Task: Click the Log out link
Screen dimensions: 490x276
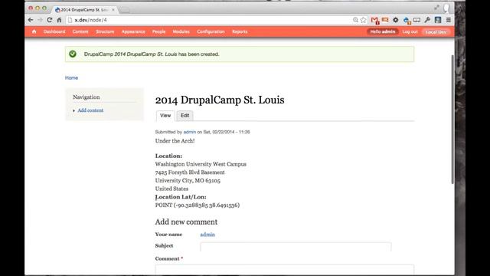Action: 410,31
